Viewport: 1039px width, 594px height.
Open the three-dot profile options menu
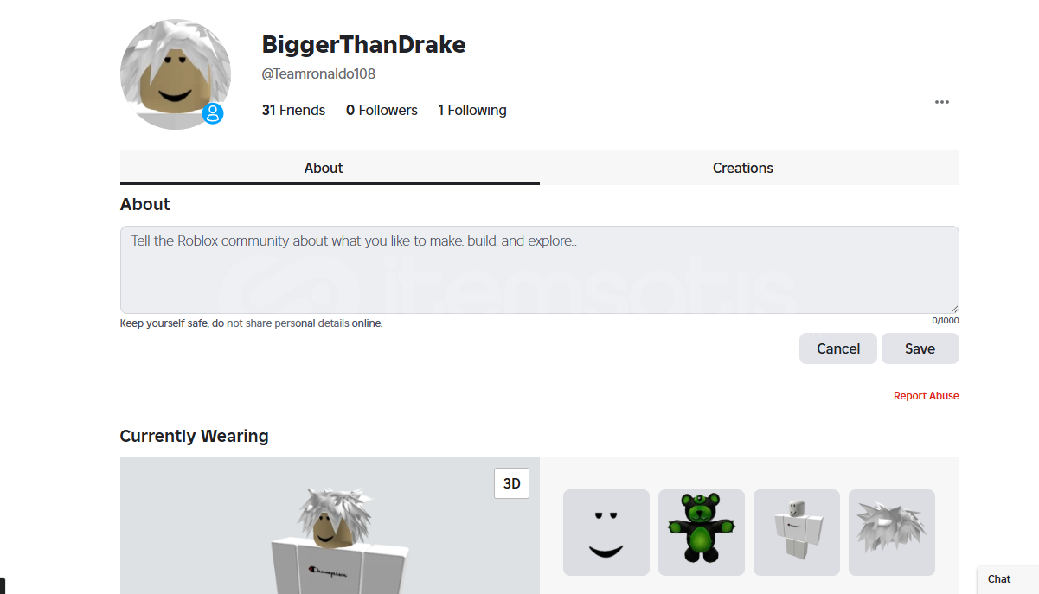click(x=942, y=102)
